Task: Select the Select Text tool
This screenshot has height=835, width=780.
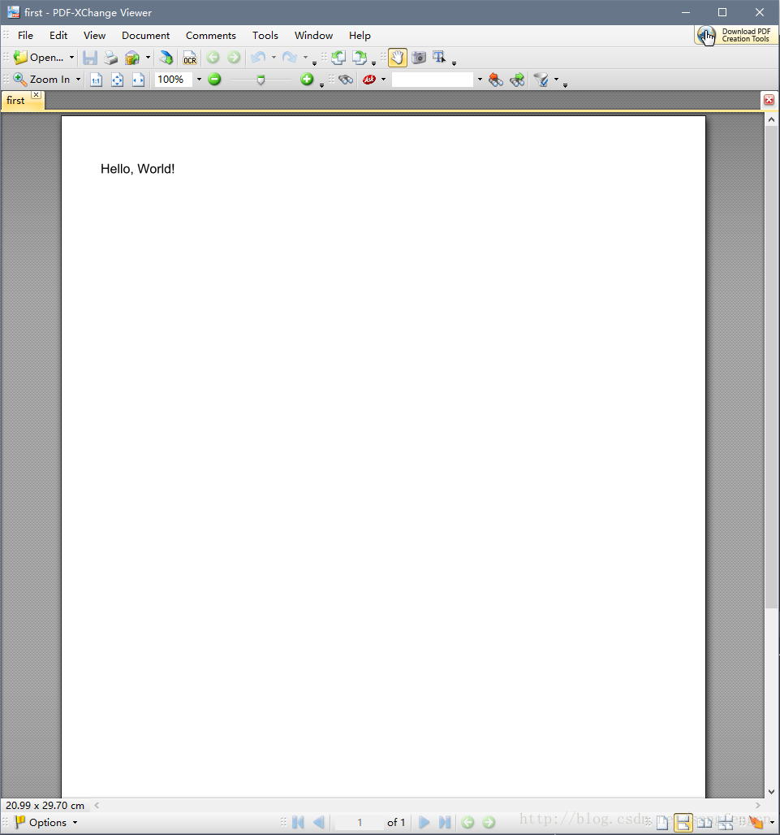Action: 439,58
